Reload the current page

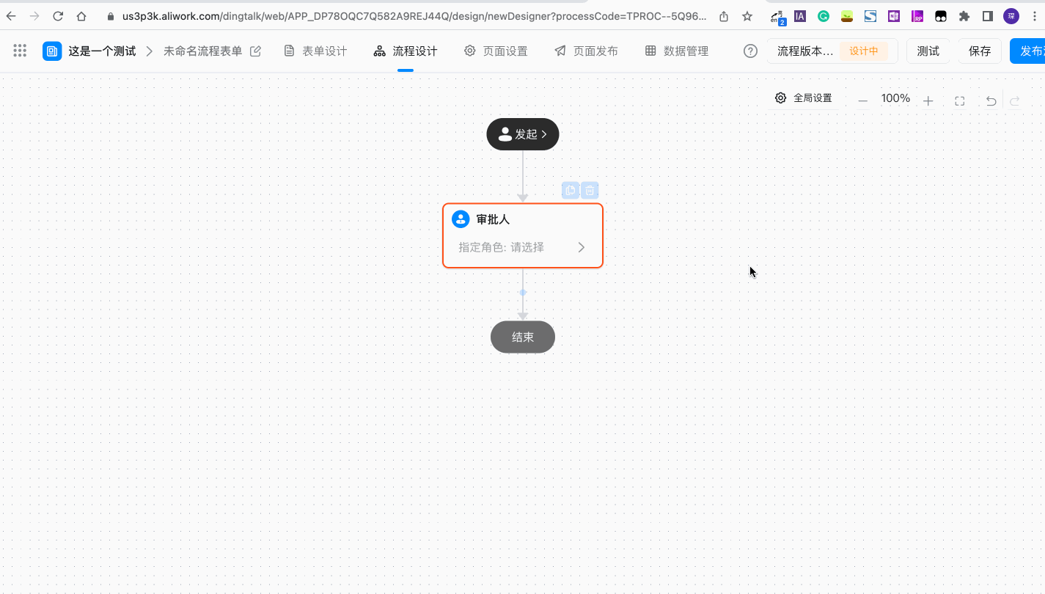(x=58, y=16)
